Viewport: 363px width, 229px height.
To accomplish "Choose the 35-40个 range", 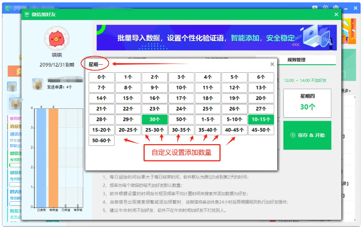I will click(x=208, y=130).
